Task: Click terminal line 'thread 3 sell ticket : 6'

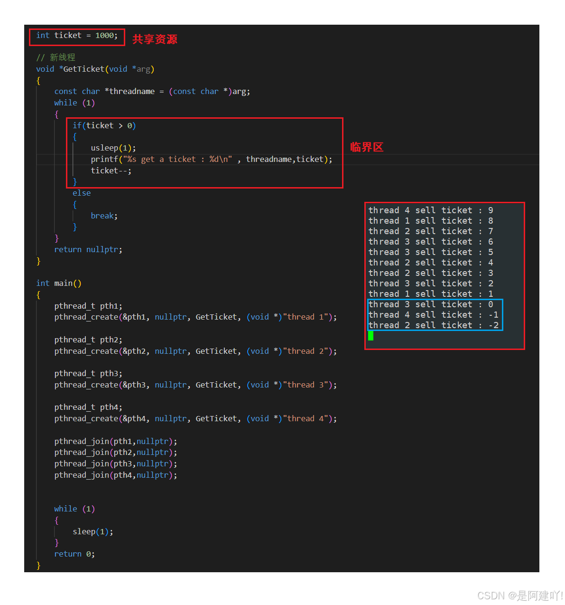Action: pos(431,241)
